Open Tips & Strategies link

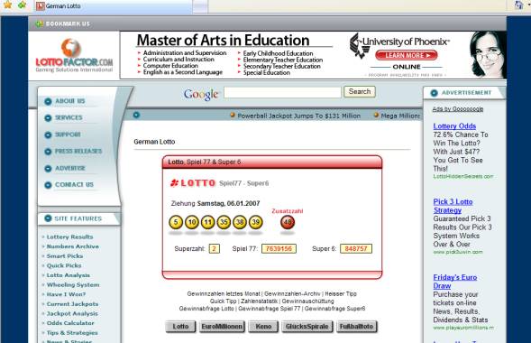pos(72,333)
